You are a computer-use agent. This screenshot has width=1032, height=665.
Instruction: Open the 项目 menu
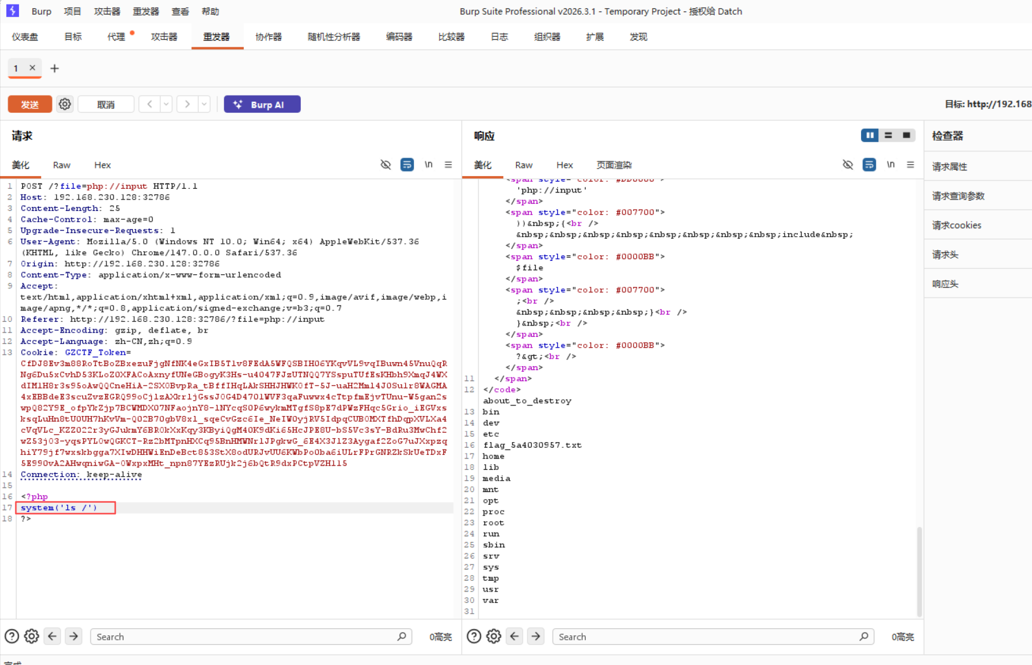tap(73, 11)
